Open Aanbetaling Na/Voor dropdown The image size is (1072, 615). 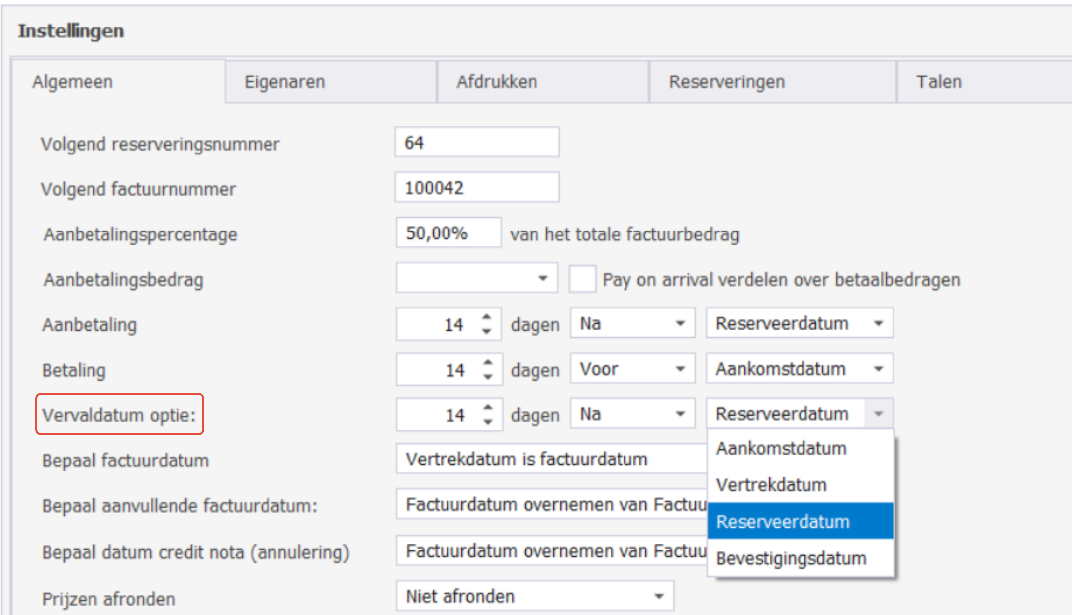click(680, 323)
